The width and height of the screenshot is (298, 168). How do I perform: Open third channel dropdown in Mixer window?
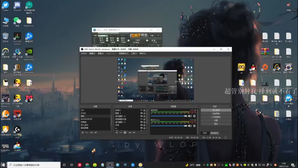(124, 35)
